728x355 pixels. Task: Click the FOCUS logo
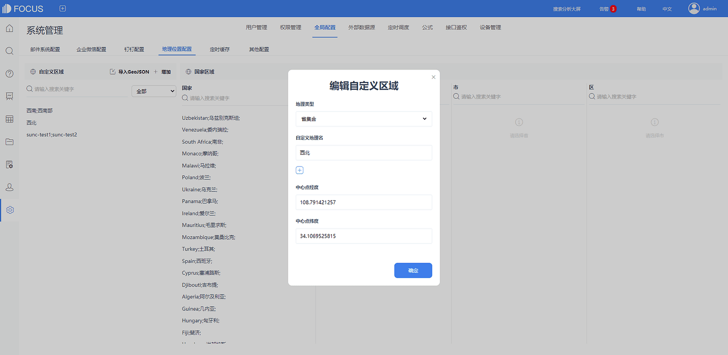23,9
